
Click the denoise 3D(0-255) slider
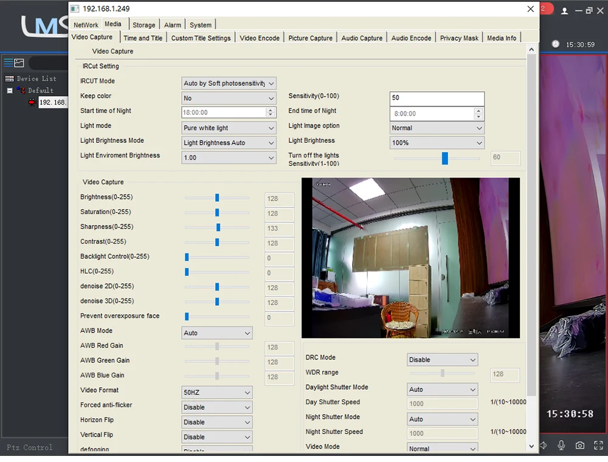(x=217, y=302)
